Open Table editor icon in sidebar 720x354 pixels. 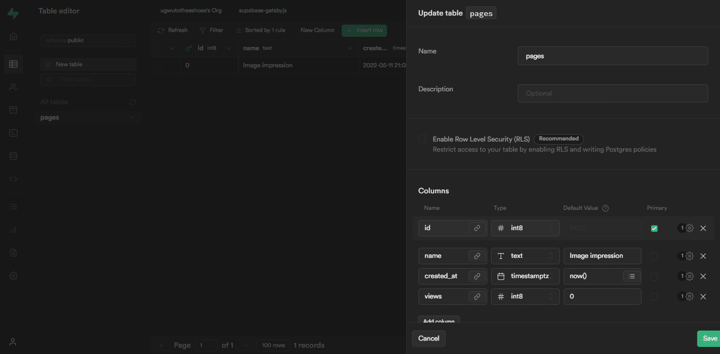click(x=13, y=64)
